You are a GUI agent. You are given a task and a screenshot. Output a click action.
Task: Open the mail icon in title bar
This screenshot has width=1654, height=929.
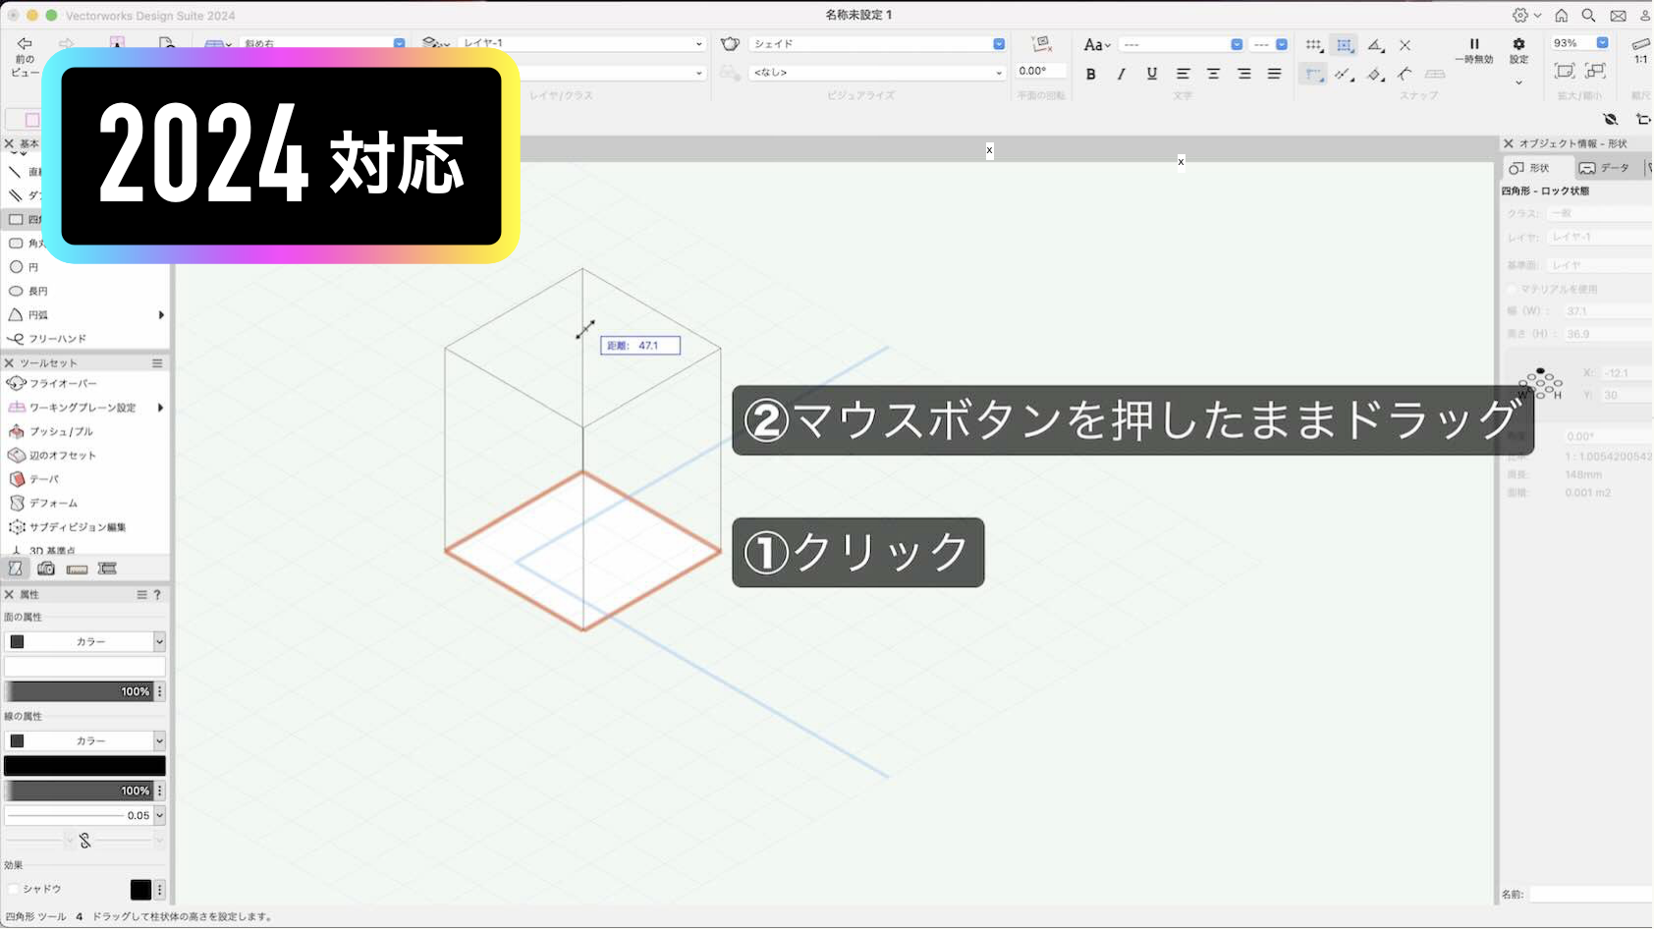point(1618,15)
